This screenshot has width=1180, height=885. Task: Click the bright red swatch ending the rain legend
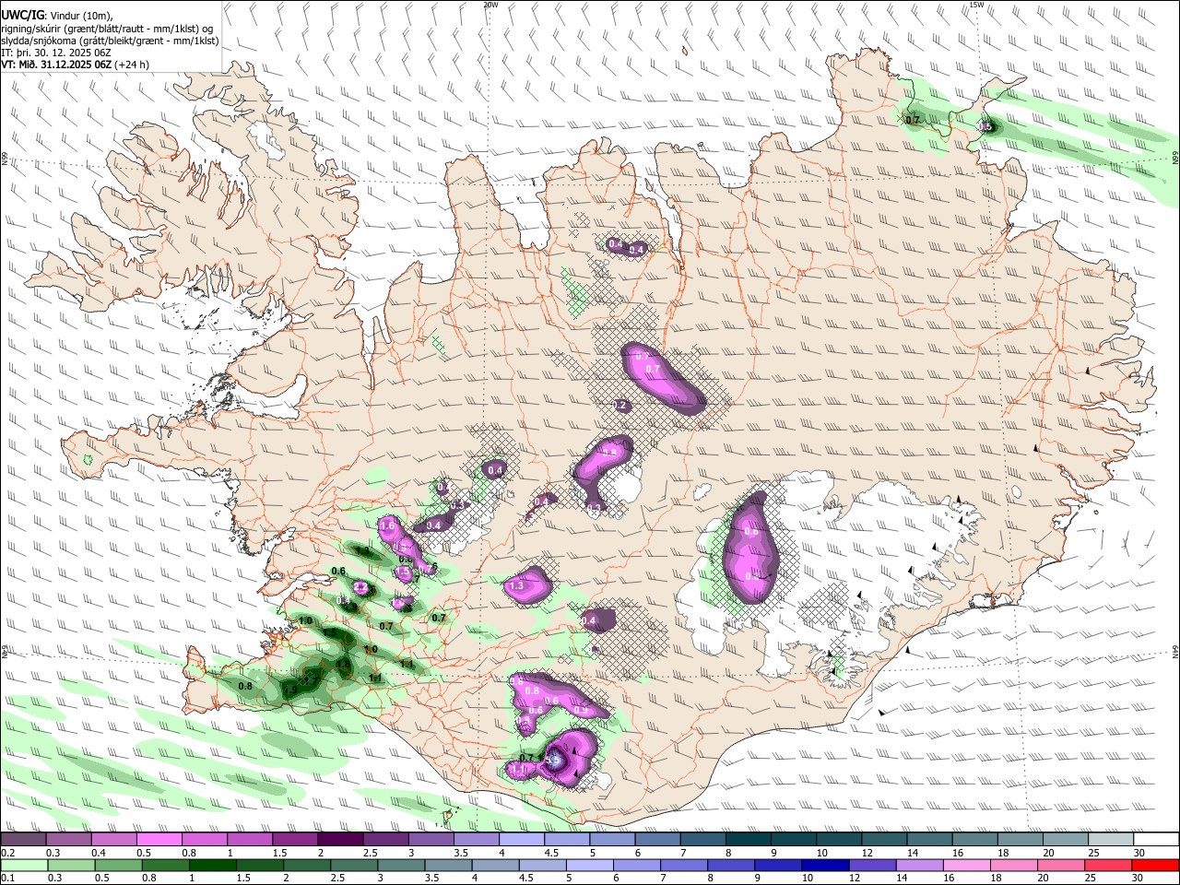click(x=1154, y=865)
